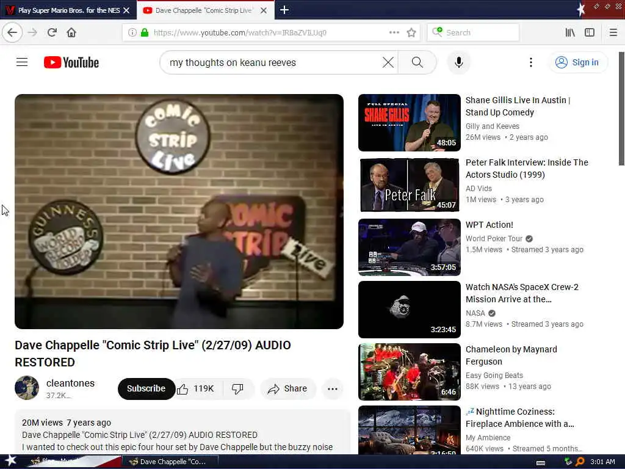Image resolution: width=625 pixels, height=469 pixels.
Task: Expand the video description box
Action: [182, 433]
